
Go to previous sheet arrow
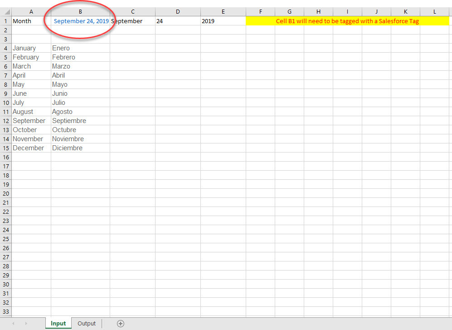click(13, 323)
